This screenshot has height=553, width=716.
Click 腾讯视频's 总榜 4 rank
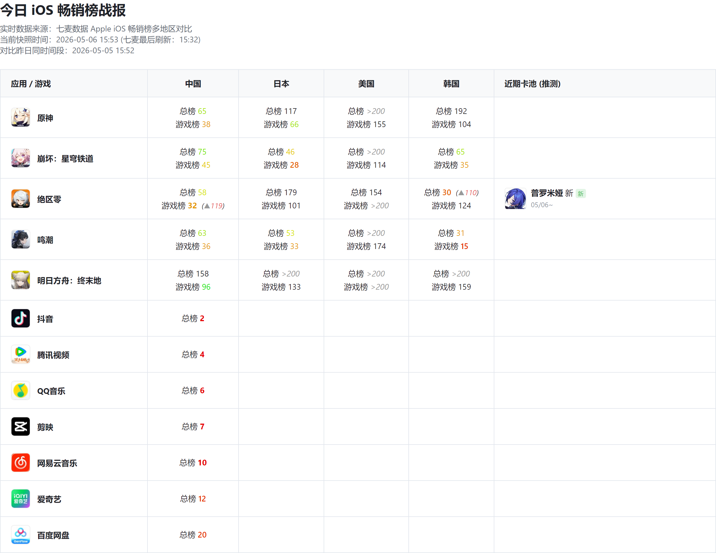tap(193, 354)
